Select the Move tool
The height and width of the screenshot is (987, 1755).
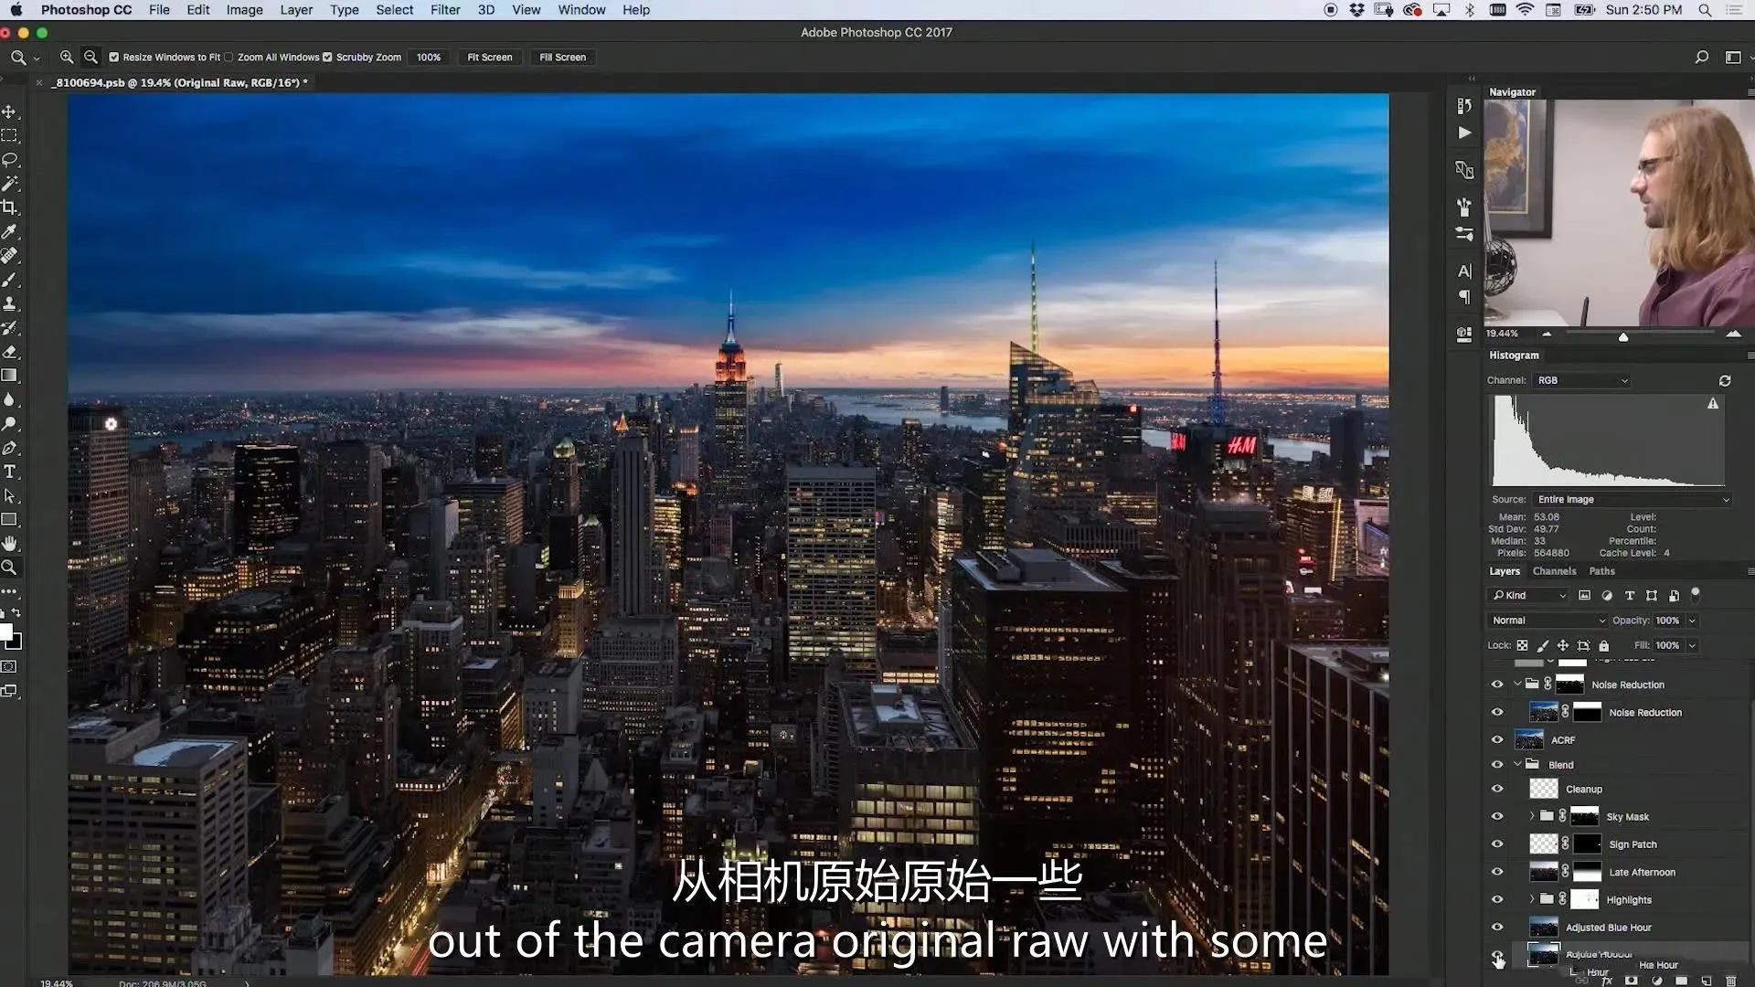click(x=9, y=111)
